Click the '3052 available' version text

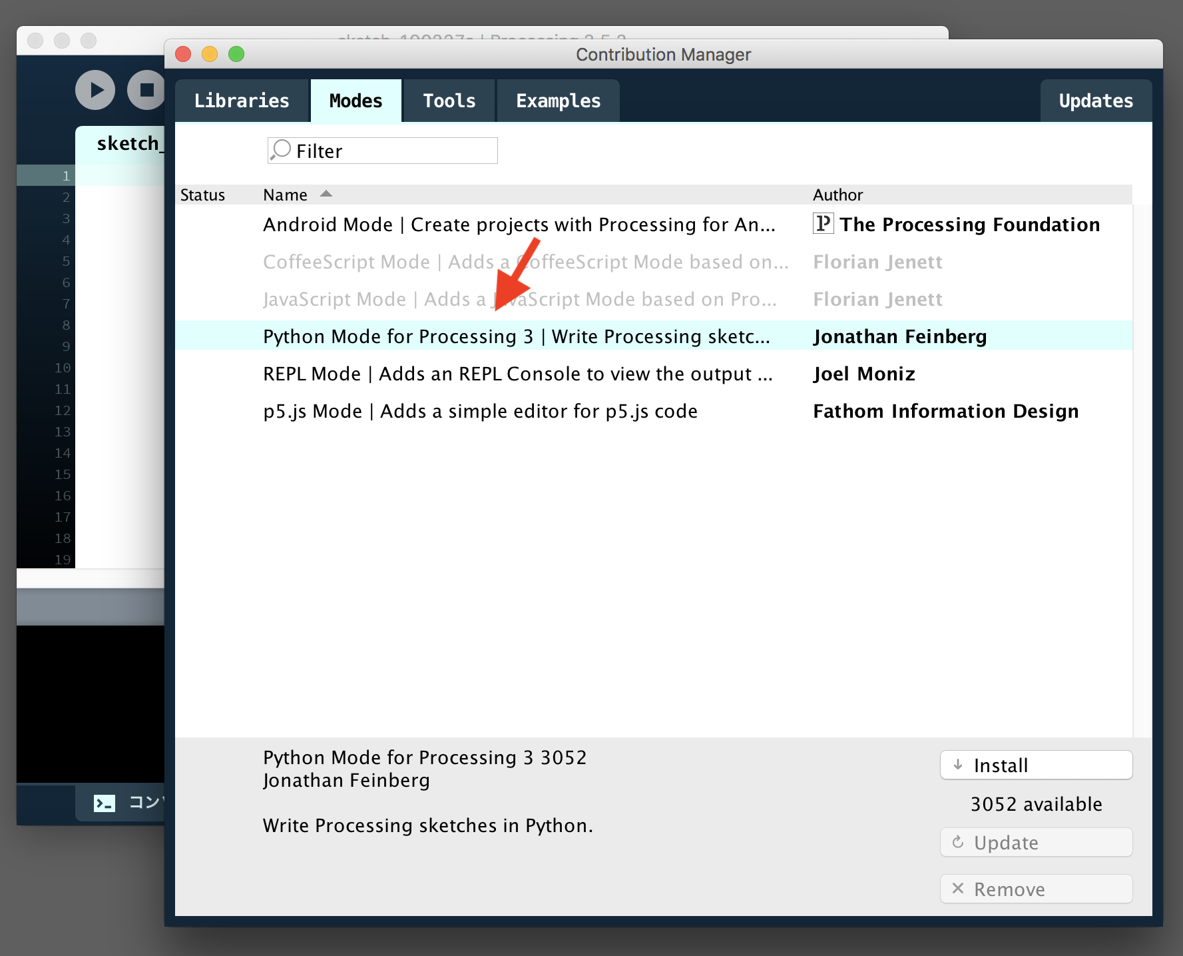point(1036,804)
